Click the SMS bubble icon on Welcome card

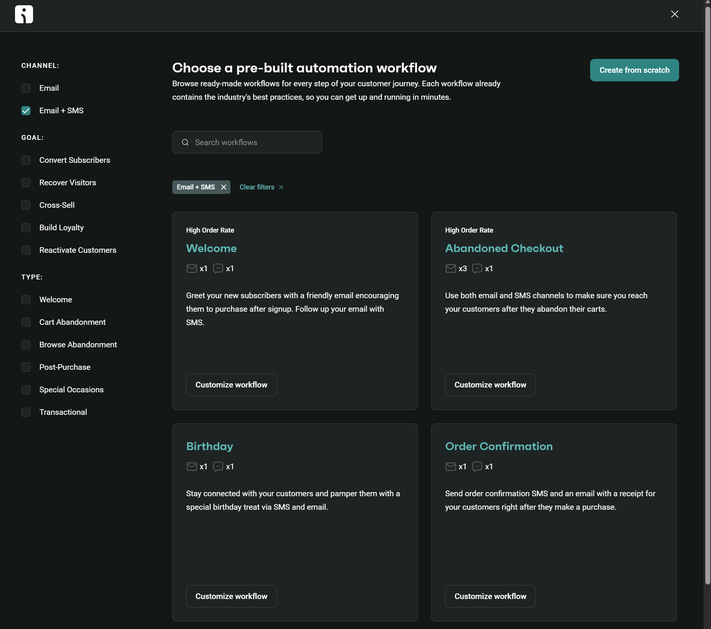pyautogui.click(x=218, y=269)
